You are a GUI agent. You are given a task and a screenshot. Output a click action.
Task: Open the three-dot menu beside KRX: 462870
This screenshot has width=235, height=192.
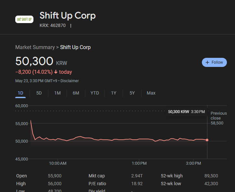coord(71,26)
